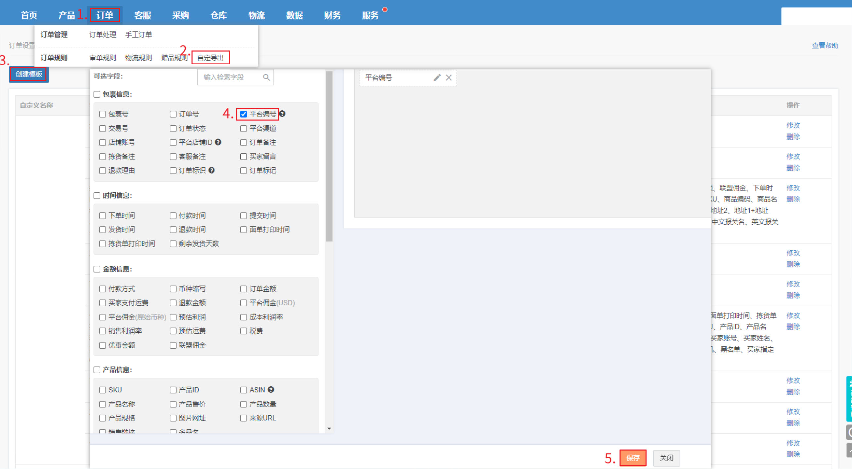852x469 pixels.
Task: Remove 平台编号 tag with X icon
Action: tap(449, 77)
